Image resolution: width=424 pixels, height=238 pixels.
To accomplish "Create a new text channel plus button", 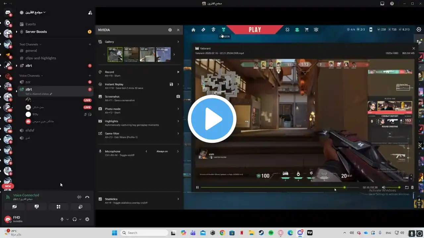I will point(90,44).
